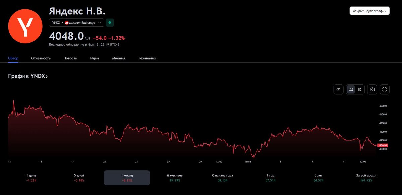
Task: Select the 1 день time range
Action: tap(31, 178)
